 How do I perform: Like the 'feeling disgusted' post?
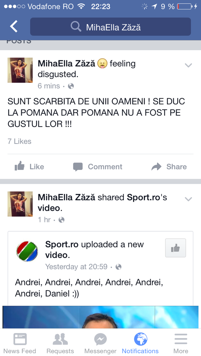tap(29, 167)
